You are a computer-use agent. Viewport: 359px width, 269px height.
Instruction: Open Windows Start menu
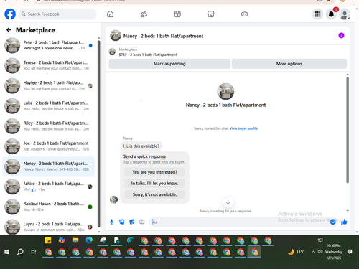[x=6, y=252]
